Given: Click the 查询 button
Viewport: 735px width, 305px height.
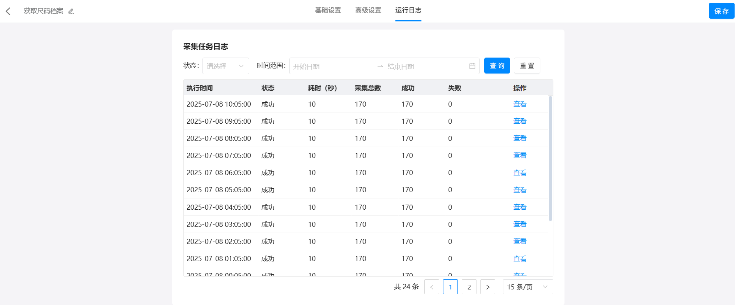Looking at the screenshot, I should tap(497, 66).
